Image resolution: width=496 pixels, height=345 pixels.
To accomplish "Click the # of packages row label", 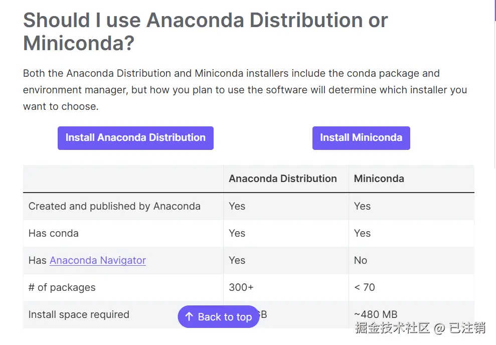I will click(x=62, y=287).
